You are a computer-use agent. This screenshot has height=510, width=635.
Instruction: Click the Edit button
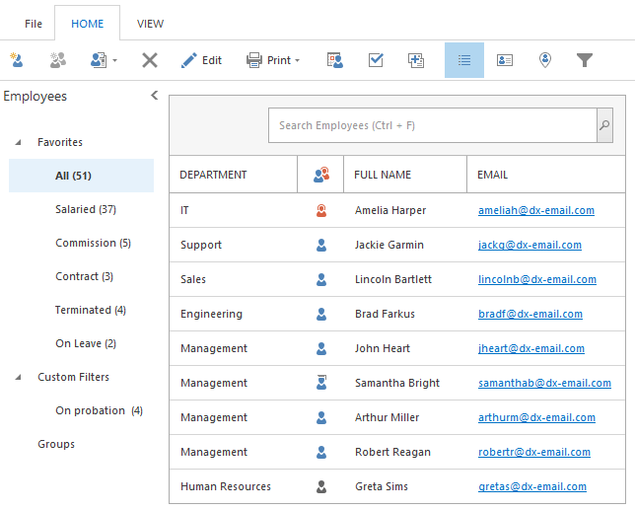click(x=201, y=60)
